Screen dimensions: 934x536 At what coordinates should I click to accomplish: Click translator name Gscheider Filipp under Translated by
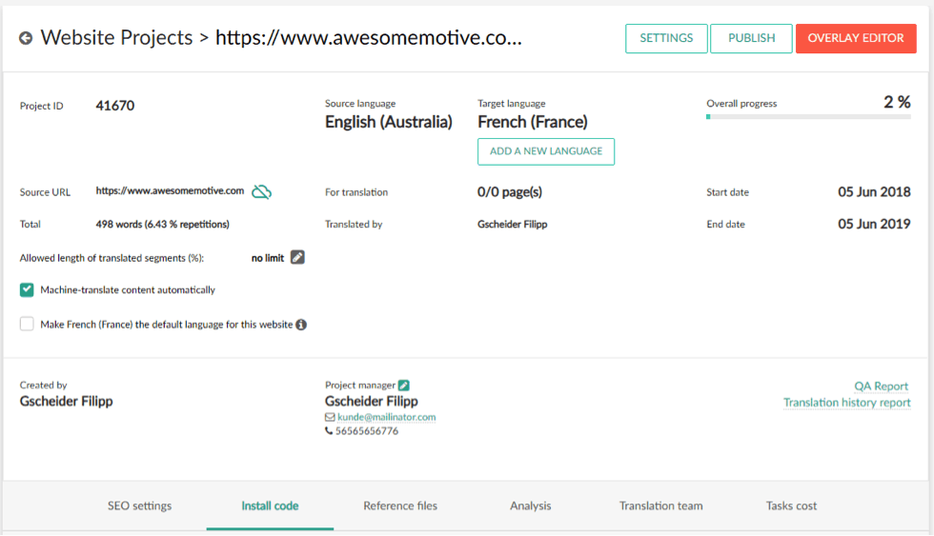(x=513, y=225)
